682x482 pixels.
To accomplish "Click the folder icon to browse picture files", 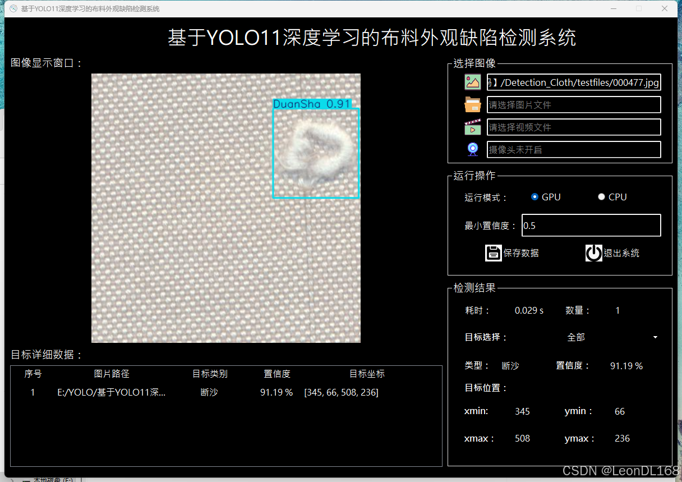I will [473, 104].
